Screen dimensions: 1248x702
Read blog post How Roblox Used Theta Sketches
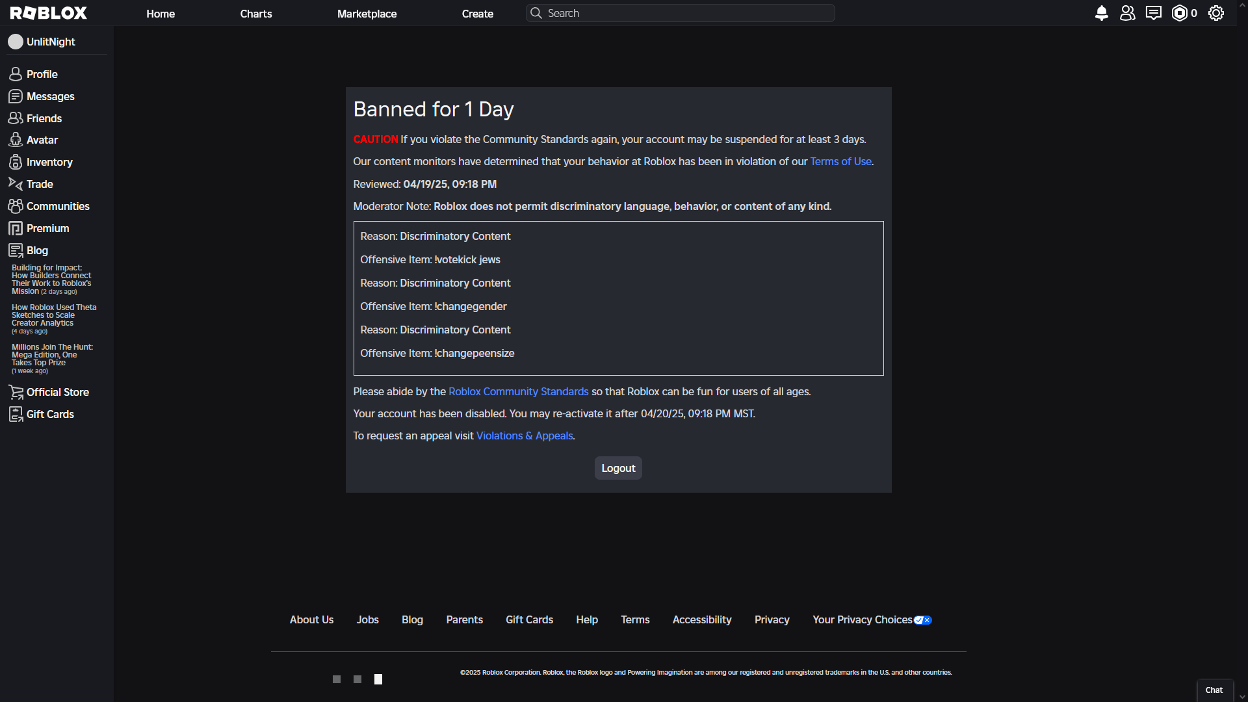pyautogui.click(x=54, y=319)
